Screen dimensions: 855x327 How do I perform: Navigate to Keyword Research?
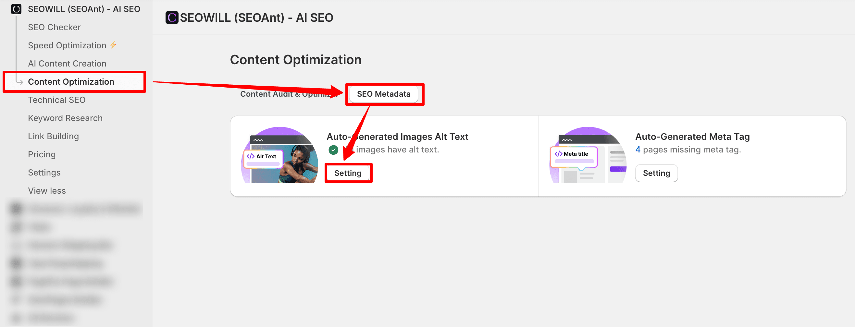(65, 118)
